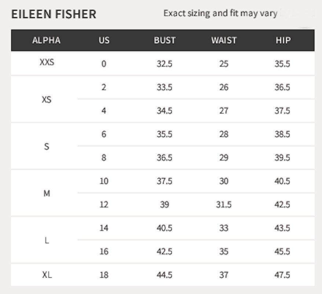Click hip value 47.5 cell
This screenshot has width=322, height=294.
(282, 275)
